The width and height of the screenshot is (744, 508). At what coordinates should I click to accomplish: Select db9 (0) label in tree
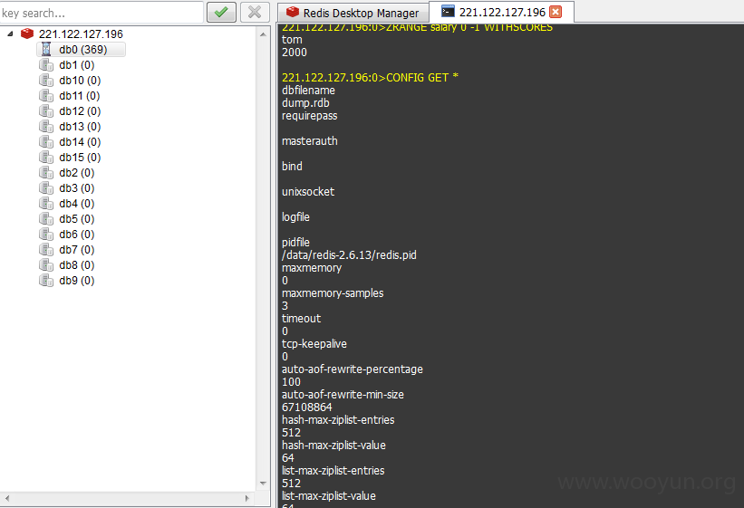(77, 281)
